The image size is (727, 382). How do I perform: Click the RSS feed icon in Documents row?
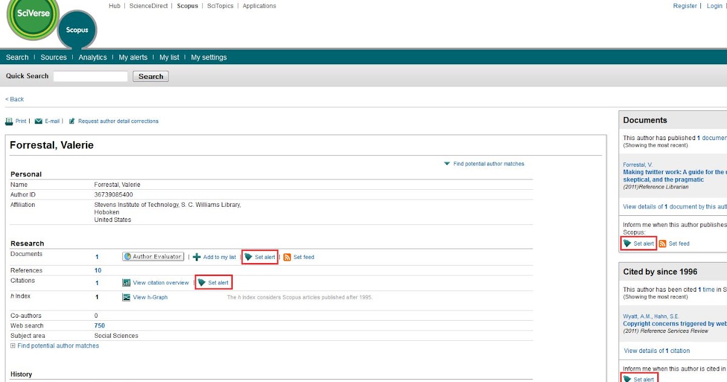click(287, 257)
